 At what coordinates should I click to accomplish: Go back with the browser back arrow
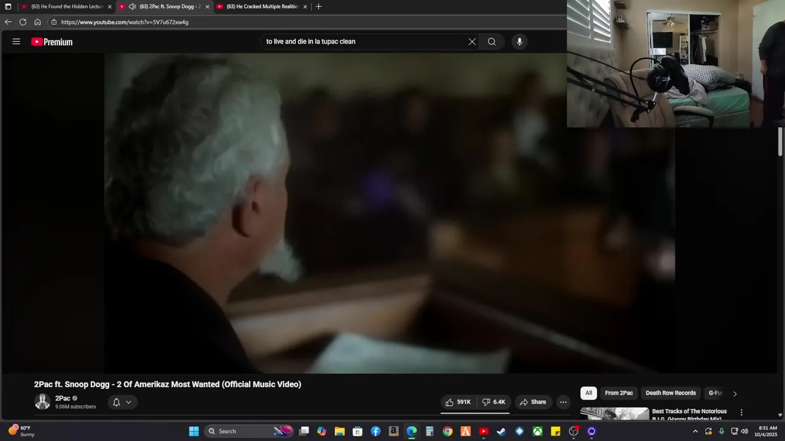[x=8, y=22]
